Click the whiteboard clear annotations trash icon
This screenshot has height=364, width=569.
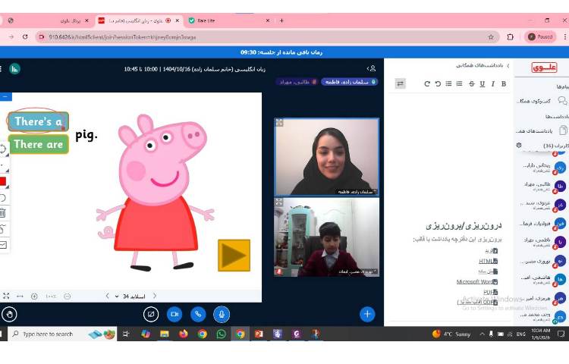coord(3,213)
